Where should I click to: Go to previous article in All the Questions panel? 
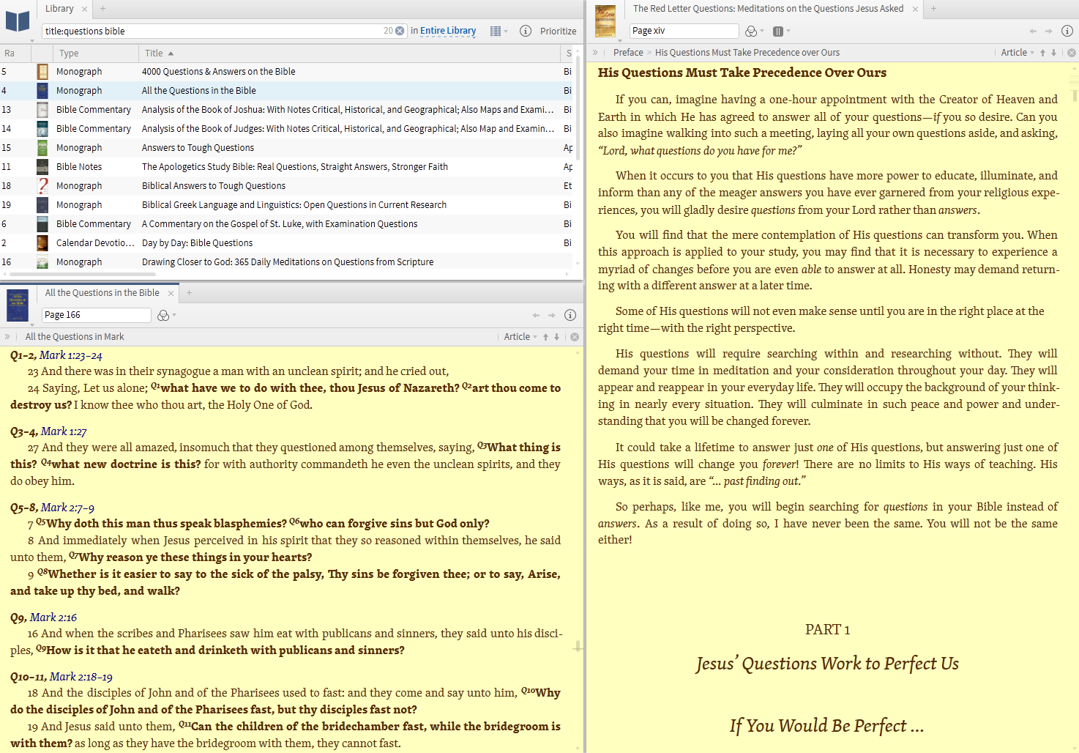point(545,337)
